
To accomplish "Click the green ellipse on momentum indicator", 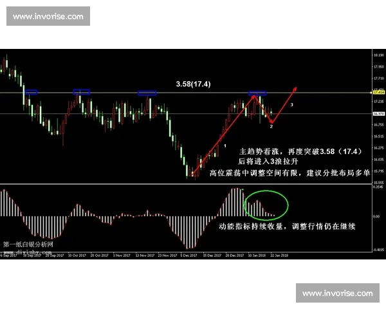I will (x=266, y=205).
